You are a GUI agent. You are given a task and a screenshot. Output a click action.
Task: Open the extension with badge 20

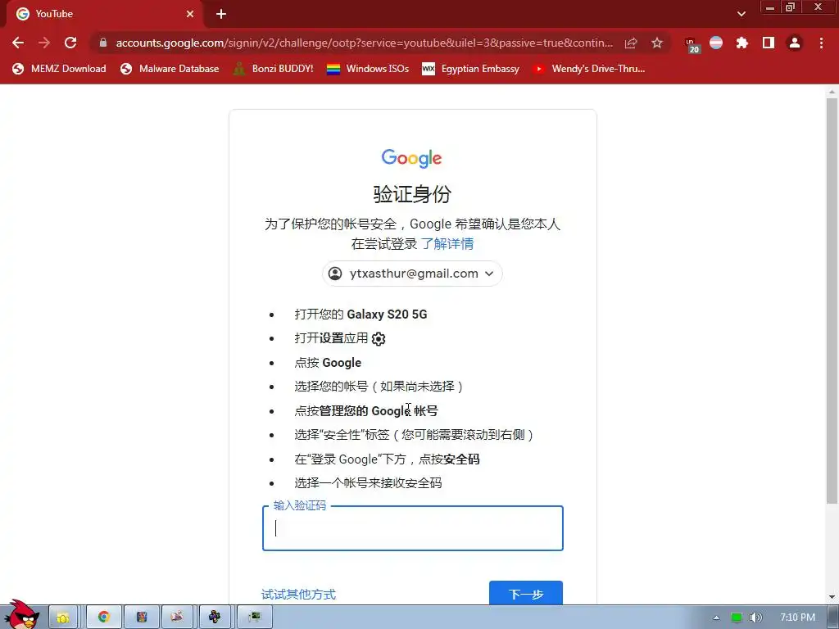point(692,45)
